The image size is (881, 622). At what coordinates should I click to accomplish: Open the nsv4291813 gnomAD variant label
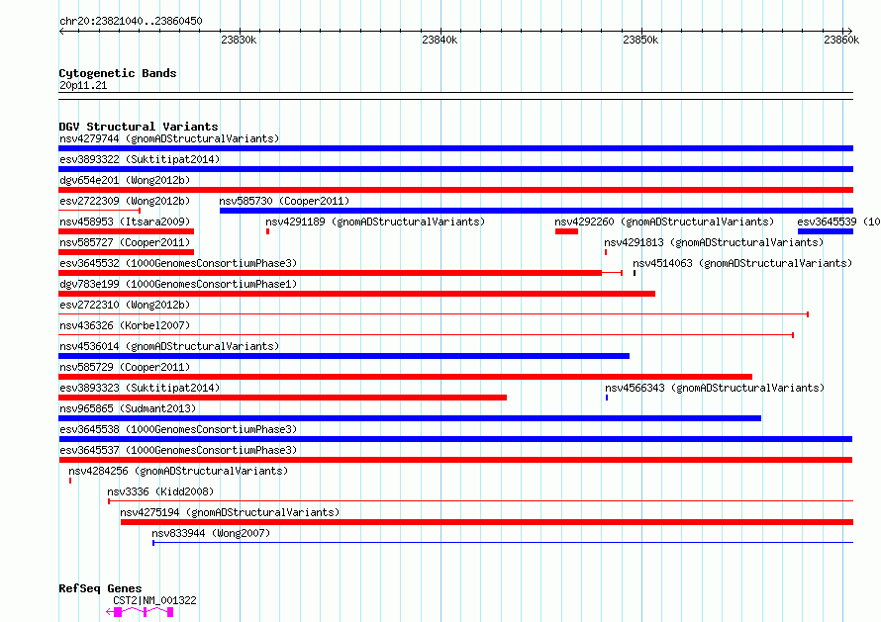pos(714,242)
